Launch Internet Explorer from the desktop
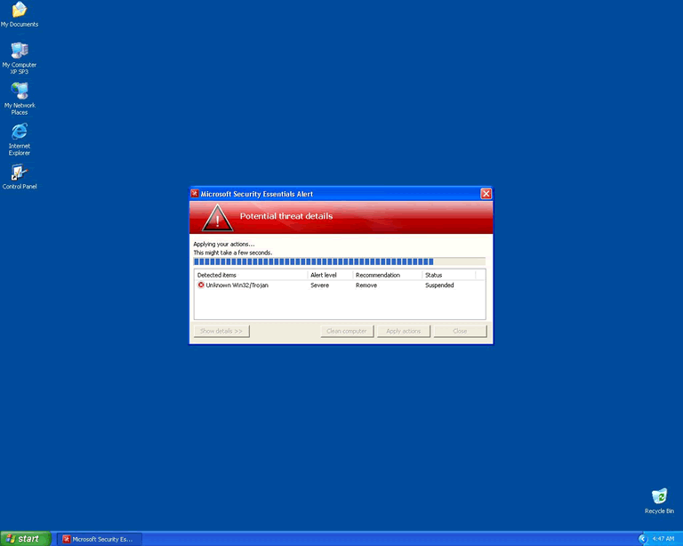The width and height of the screenshot is (683, 546). pos(19,132)
